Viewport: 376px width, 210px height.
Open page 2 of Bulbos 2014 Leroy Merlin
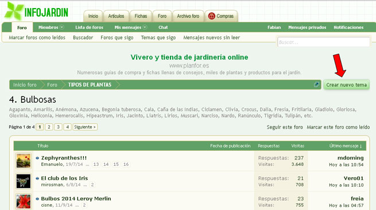point(84,205)
